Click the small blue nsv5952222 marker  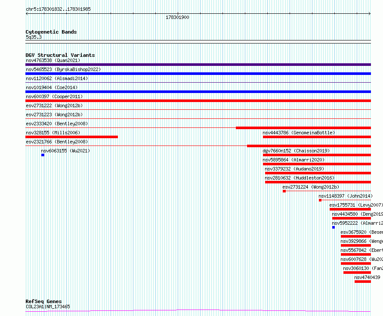point(334,227)
